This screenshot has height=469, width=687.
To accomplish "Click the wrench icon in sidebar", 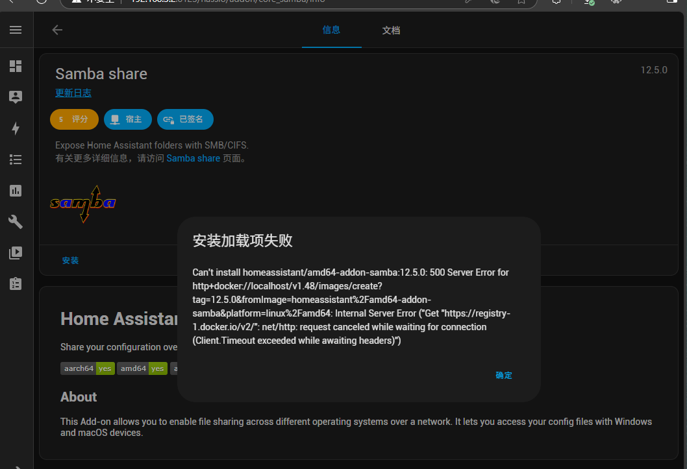I will (x=16, y=222).
